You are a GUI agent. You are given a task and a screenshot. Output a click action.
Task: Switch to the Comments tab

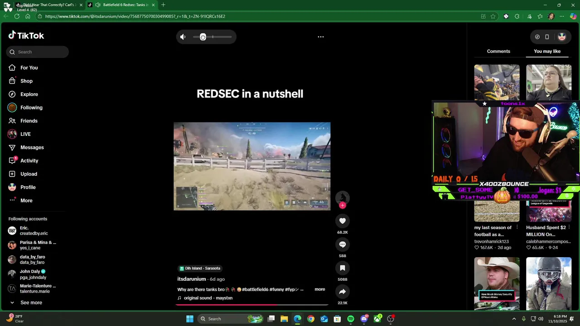(498, 51)
